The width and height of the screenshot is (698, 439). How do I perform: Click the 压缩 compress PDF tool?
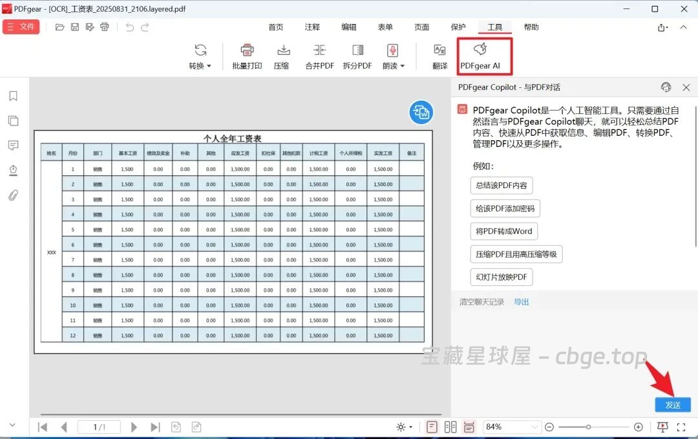(282, 56)
